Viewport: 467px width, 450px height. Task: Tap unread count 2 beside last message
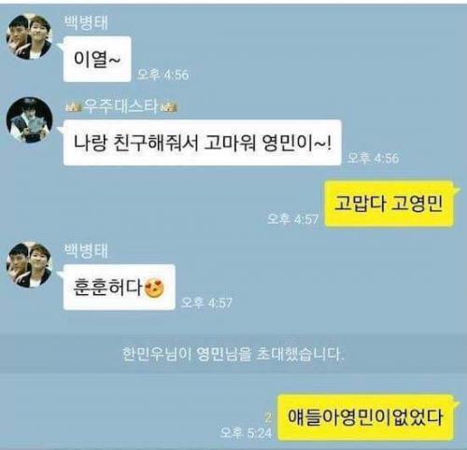click(x=268, y=417)
